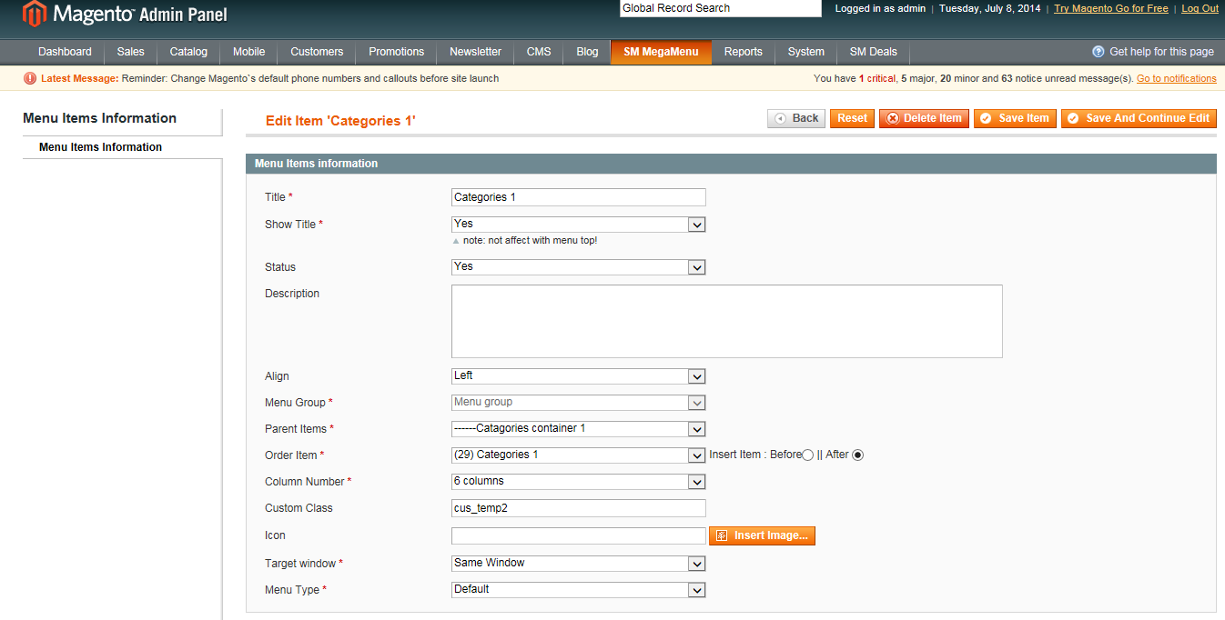The width and height of the screenshot is (1225, 620).
Task: Open the SM Deals menu
Action: [874, 52]
